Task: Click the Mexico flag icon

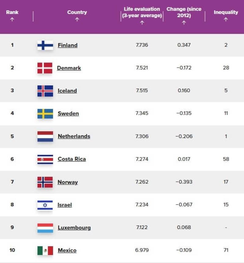Action: (x=45, y=250)
